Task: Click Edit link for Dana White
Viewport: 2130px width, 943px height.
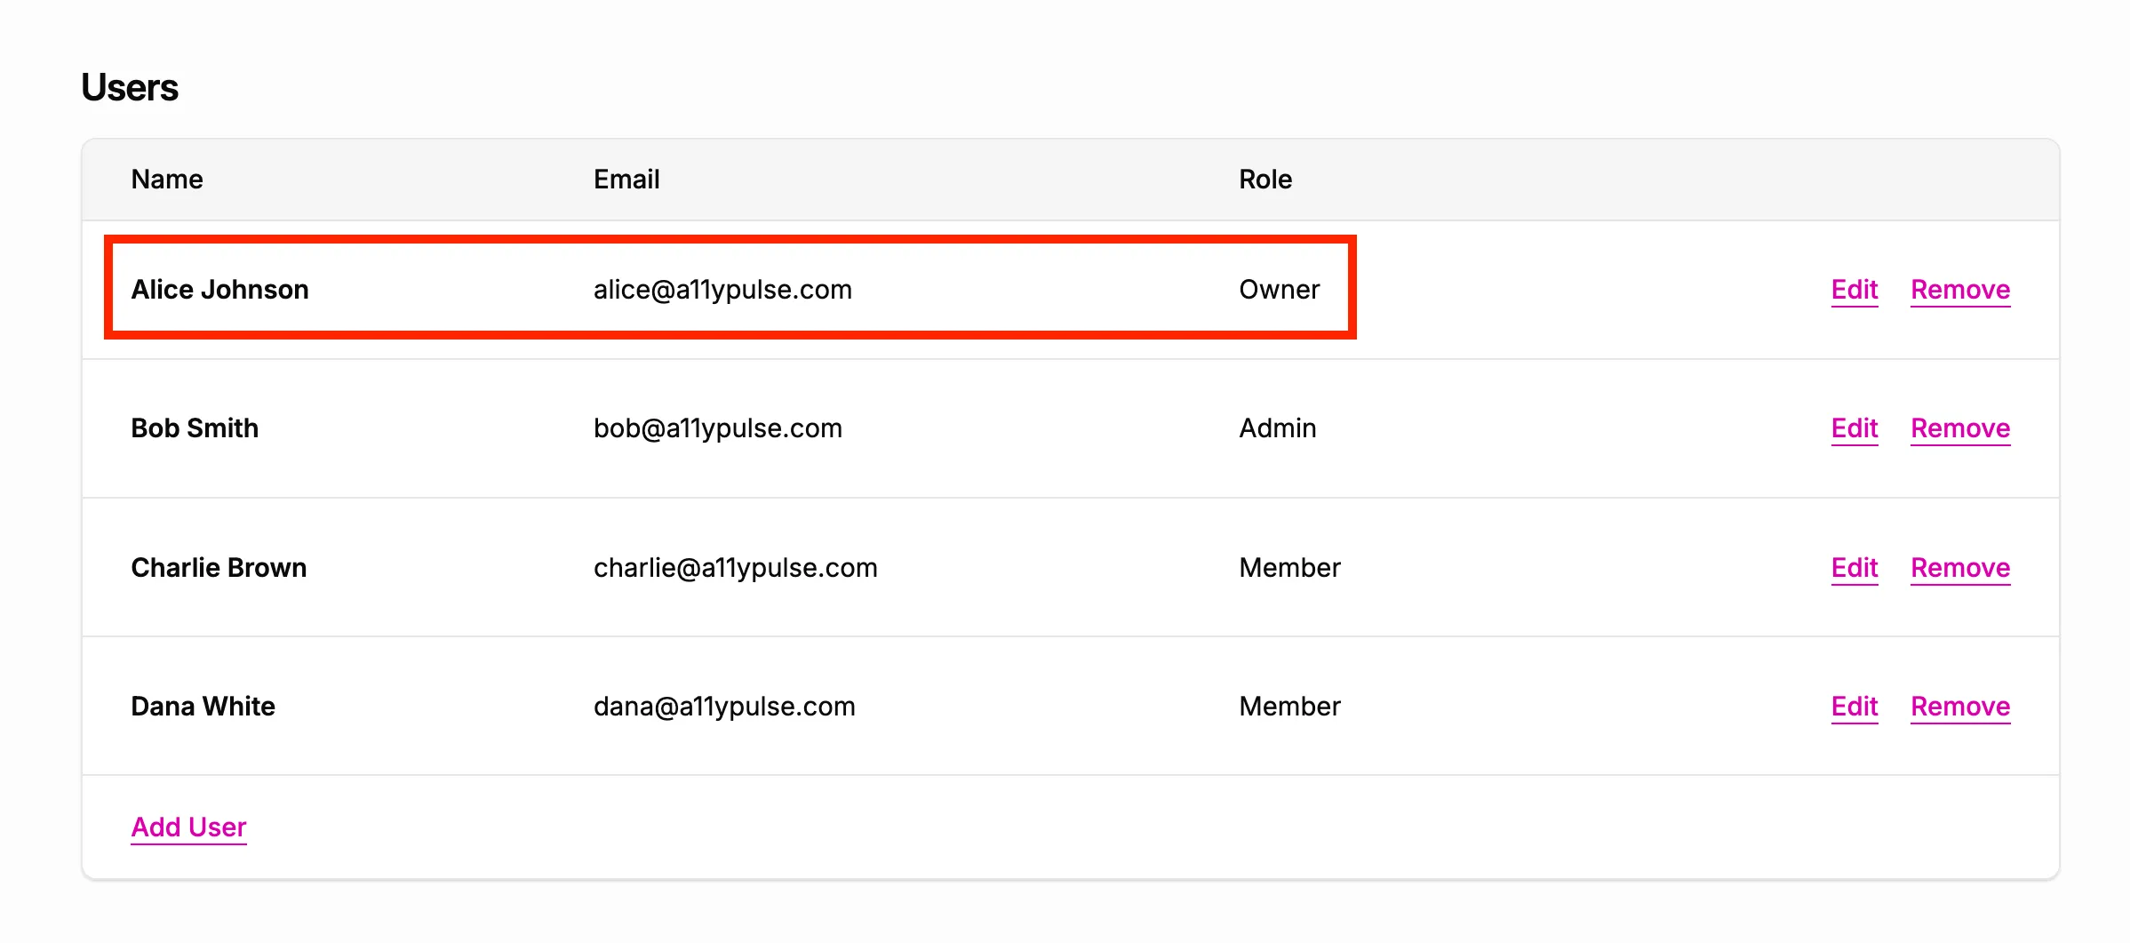Action: [1854, 707]
